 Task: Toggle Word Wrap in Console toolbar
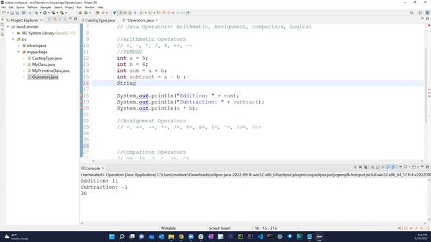pyautogui.click(x=383, y=167)
